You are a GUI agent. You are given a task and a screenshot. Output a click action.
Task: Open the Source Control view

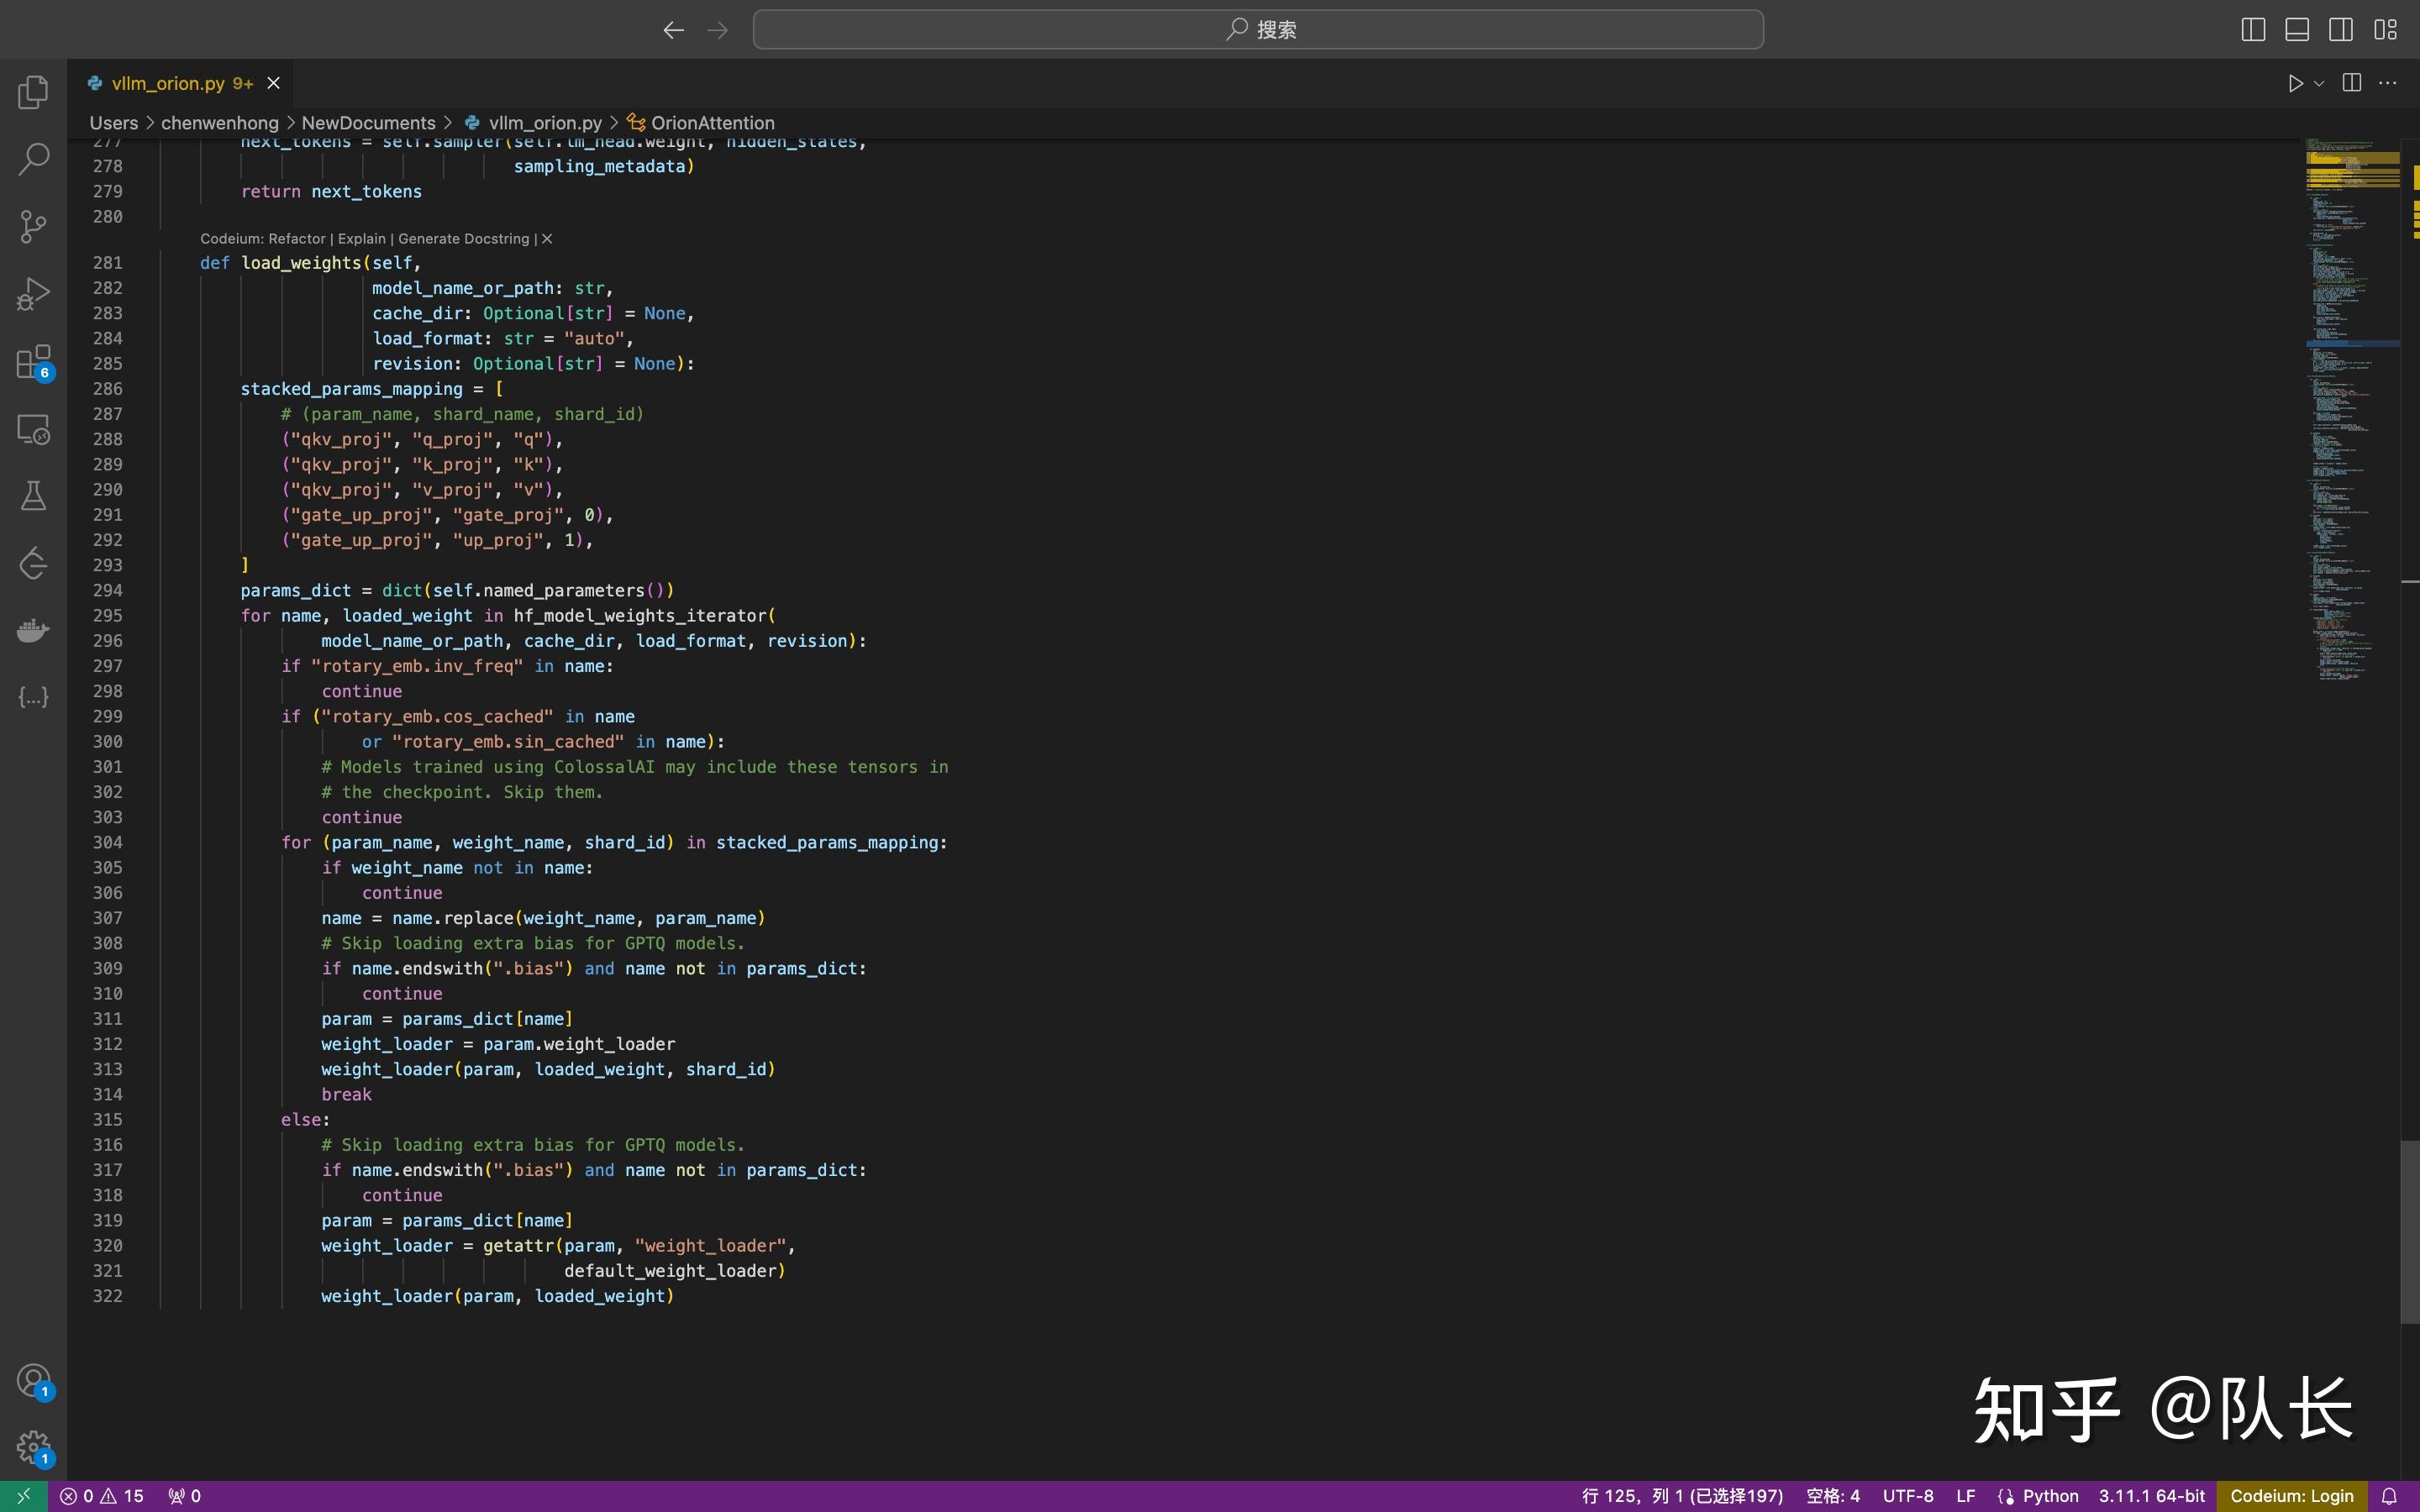pos(33,227)
